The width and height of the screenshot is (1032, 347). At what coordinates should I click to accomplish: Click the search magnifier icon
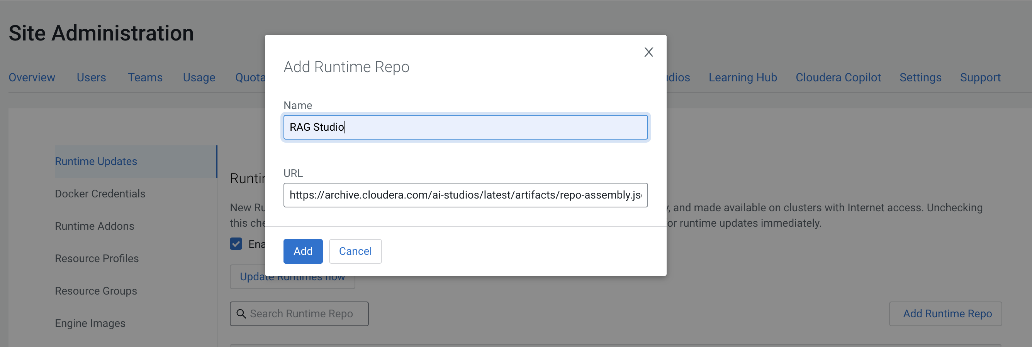point(241,314)
